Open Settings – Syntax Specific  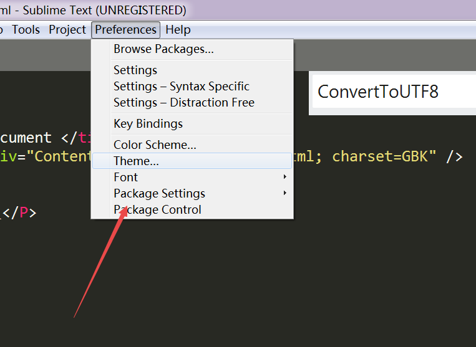point(192,87)
